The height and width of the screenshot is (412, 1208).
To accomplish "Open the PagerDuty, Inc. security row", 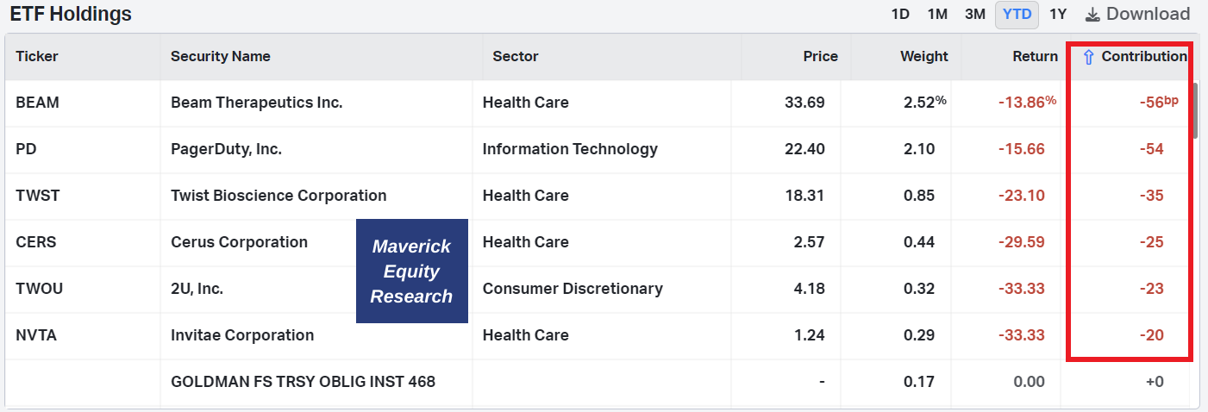I will pos(227,149).
